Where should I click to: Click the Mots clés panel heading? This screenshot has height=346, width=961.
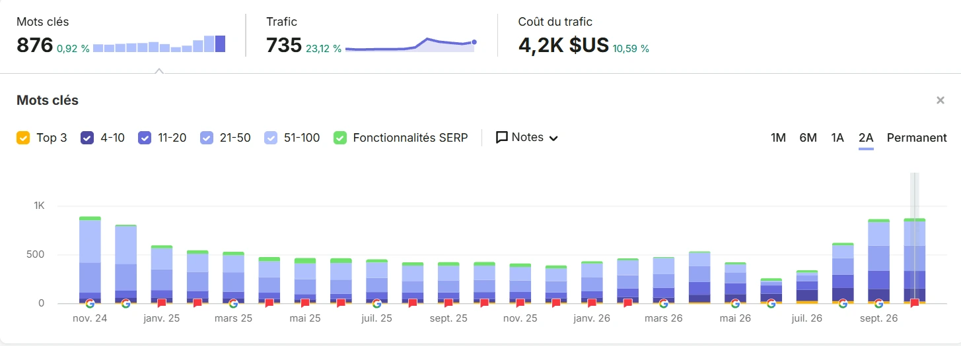[48, 101]
